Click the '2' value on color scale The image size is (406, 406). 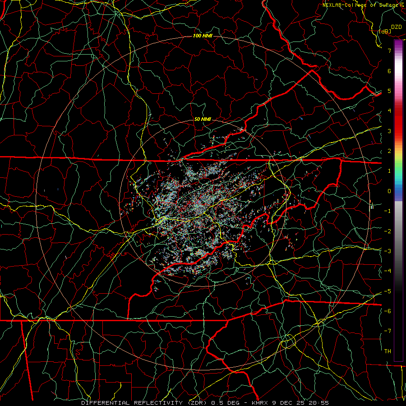pos(389,151)
